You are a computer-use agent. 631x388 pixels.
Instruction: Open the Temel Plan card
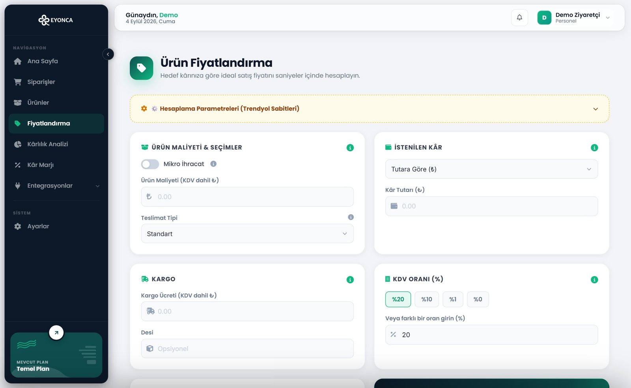click(x=56, y=355)
